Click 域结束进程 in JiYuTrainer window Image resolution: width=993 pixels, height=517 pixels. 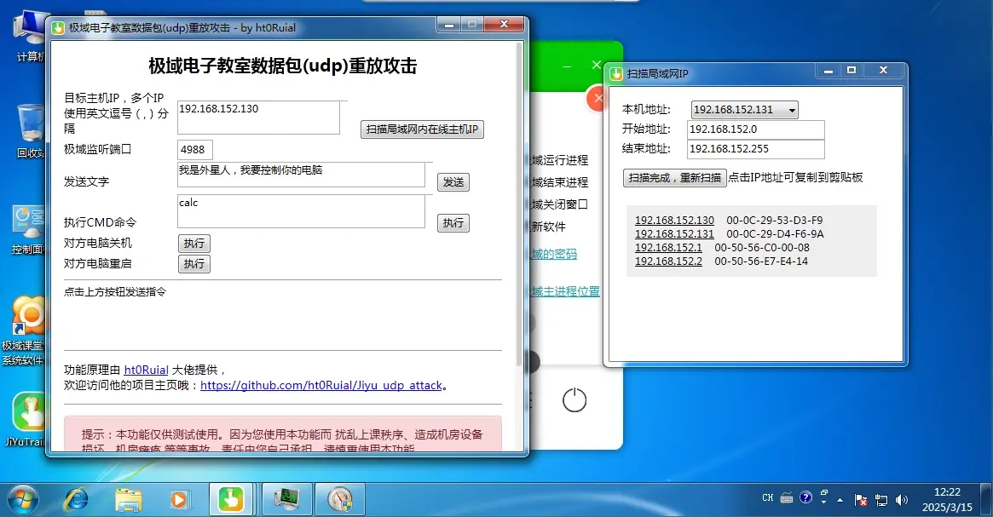[560, 182]
